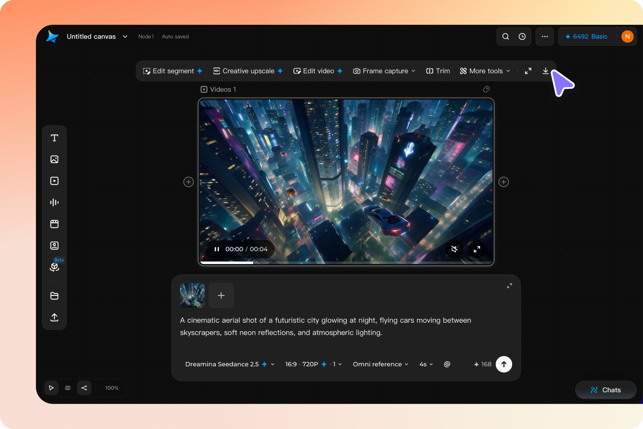Download the video from the toolbar
The height and width of the screenshot is (429, 643).
[x=546, y=71]
